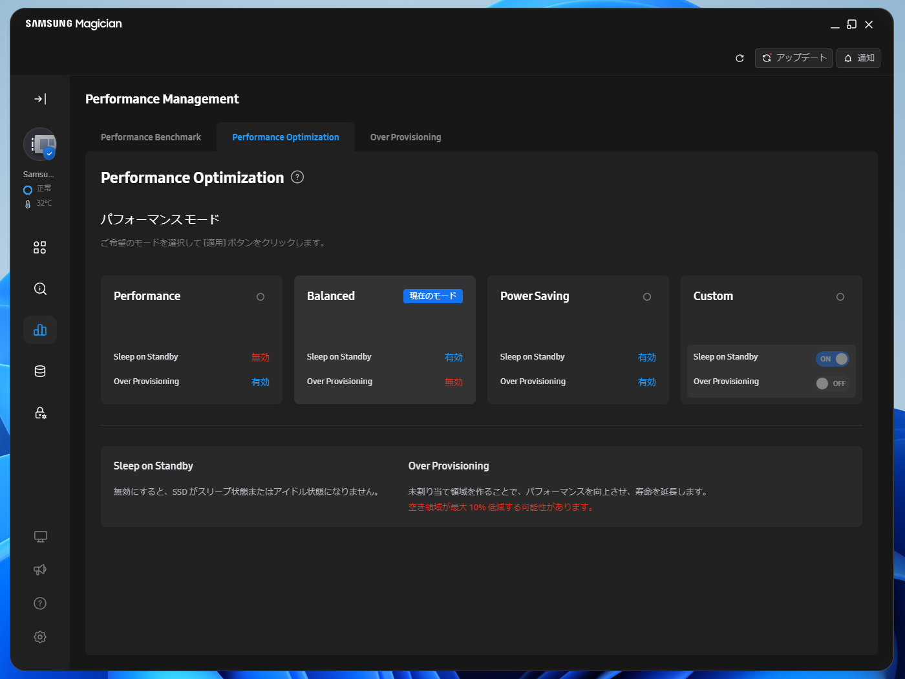The image size is (905, 679).
Task: Open settings gear icon in sidebar
Action: click(40, 637)
